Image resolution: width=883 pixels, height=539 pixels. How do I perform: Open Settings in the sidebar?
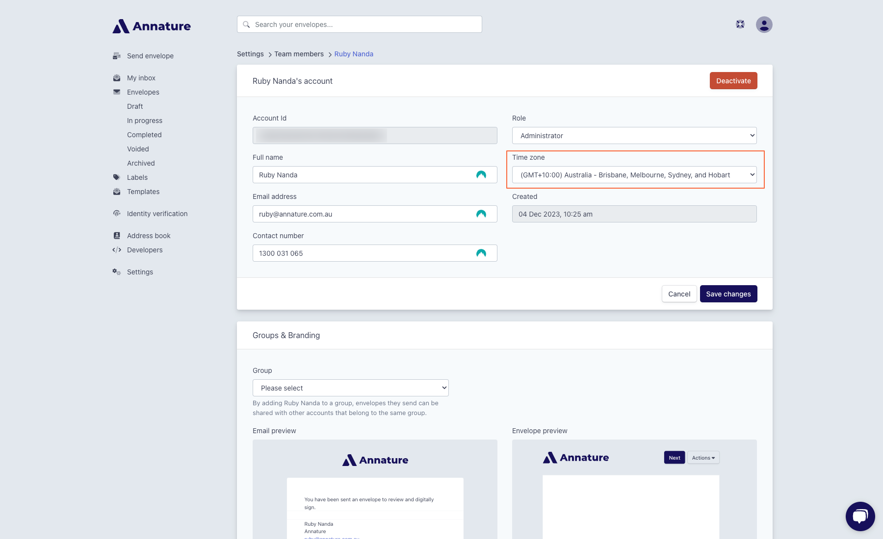(140, 272)
